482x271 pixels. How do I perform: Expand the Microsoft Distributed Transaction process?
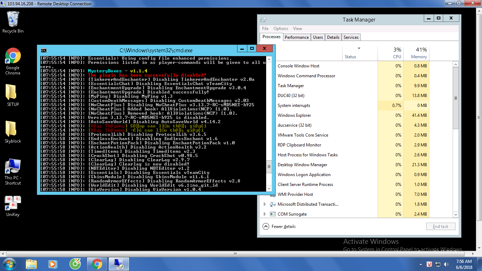tap(265, 204)
